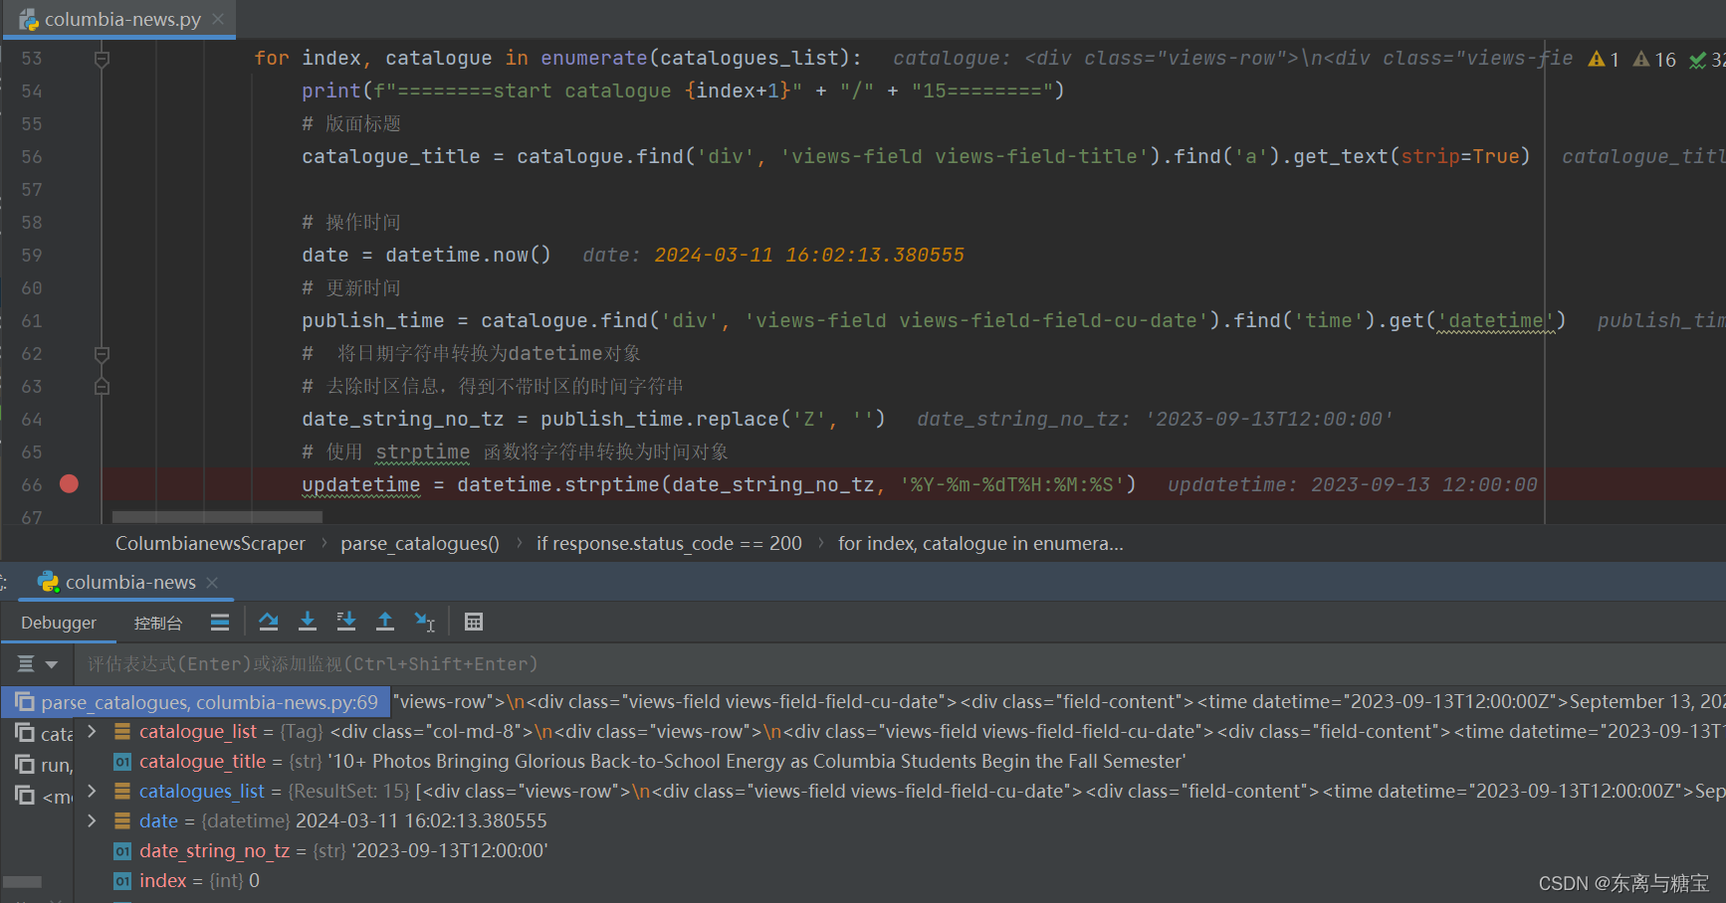
Task: Click 'strptime' word in line 65 comment
Action: [x=422, y=452]
